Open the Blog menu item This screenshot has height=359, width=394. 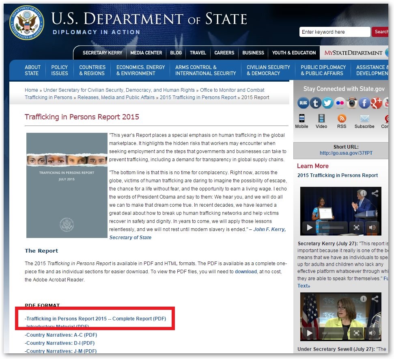tap(176, 53)
